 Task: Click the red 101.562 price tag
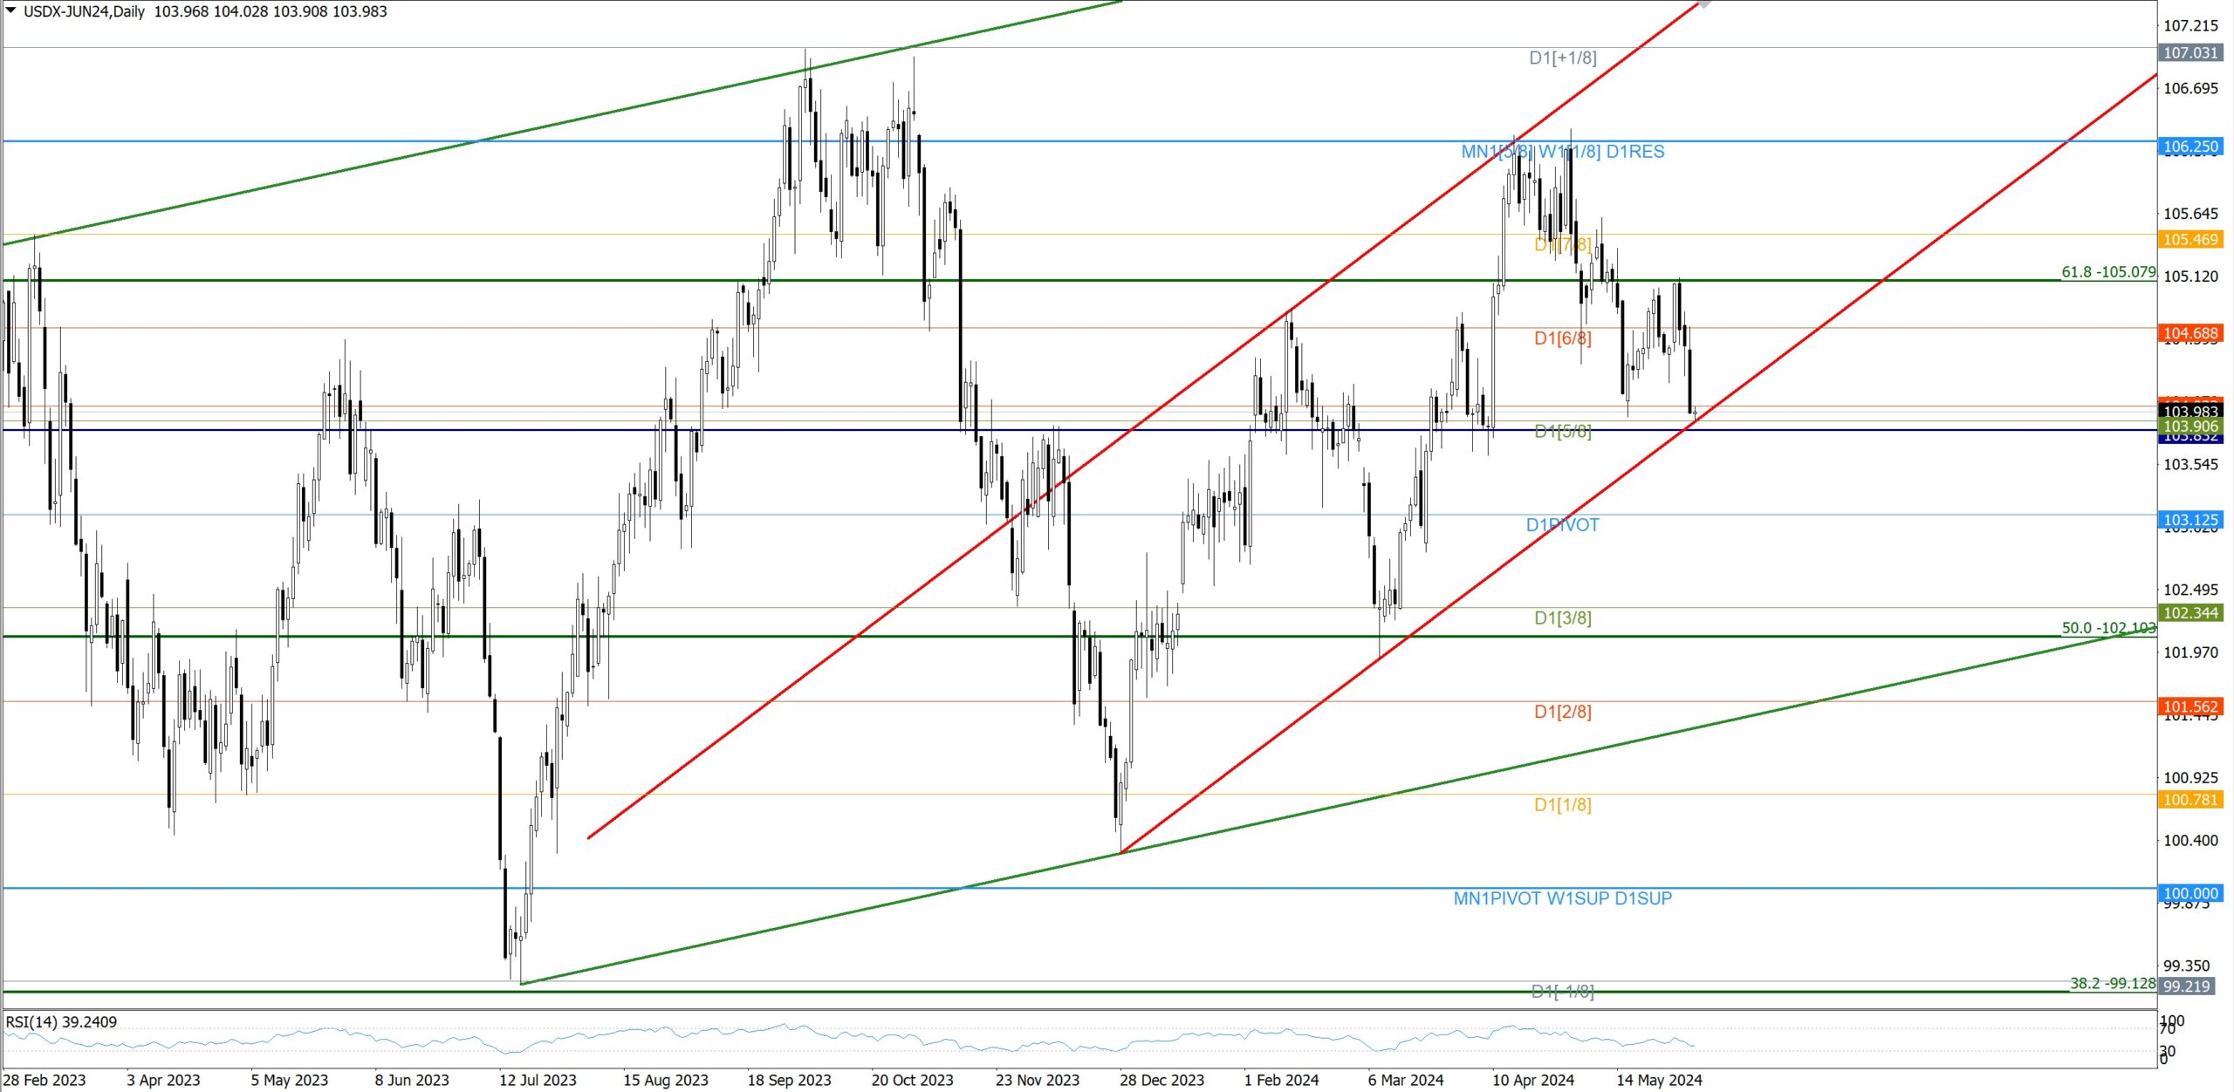click(x=2189, y=706)
